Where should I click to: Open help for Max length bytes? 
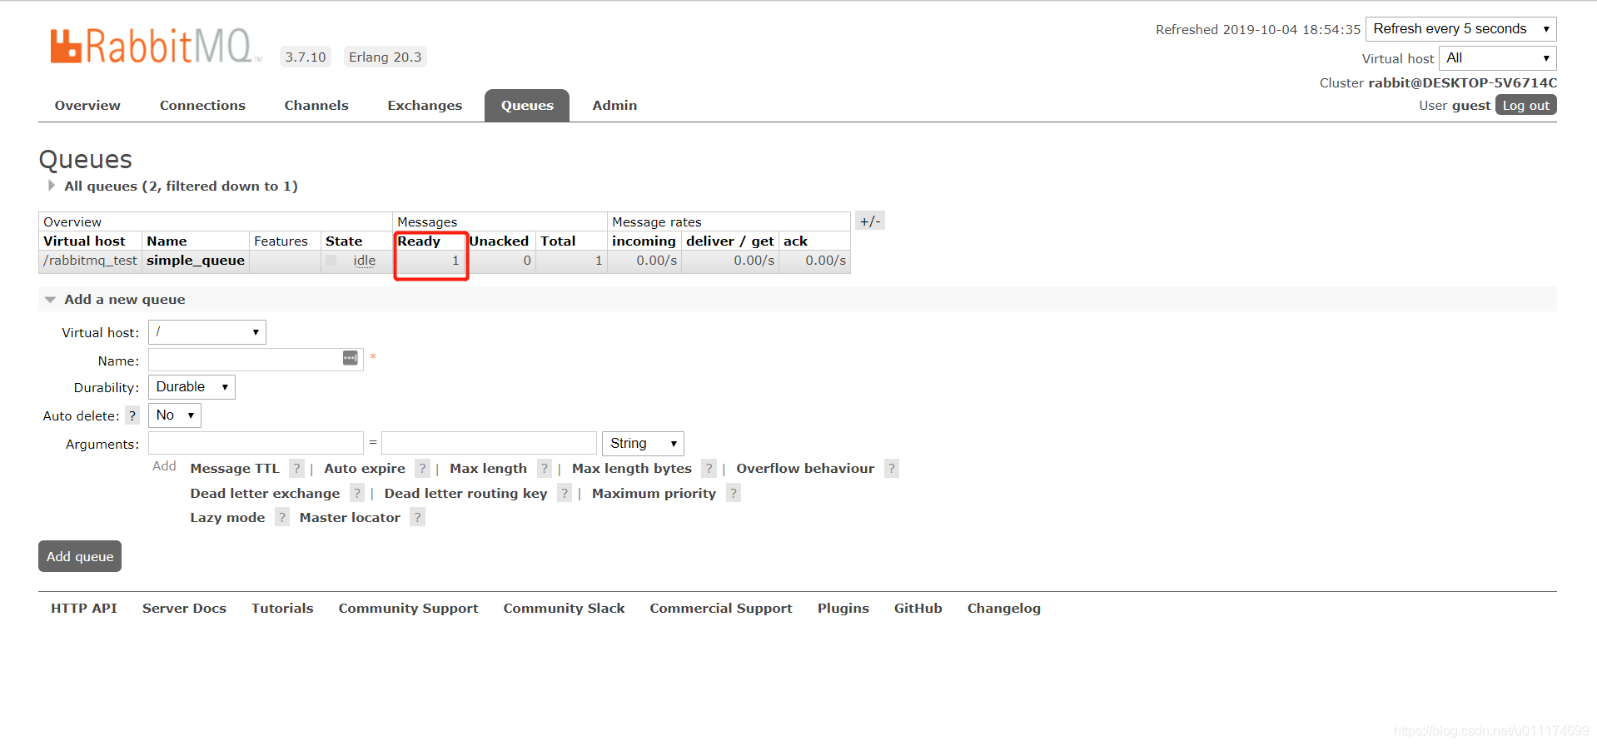tap(709, 469)
